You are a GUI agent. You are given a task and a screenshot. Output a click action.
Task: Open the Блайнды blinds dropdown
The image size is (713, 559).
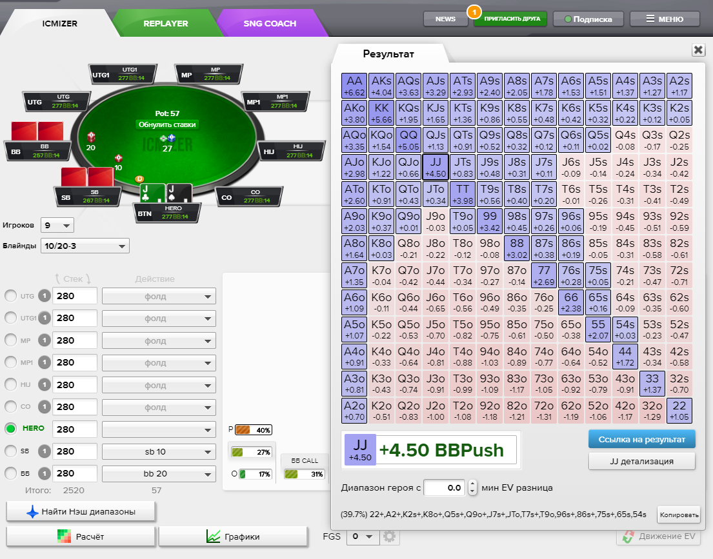[85, 246]
